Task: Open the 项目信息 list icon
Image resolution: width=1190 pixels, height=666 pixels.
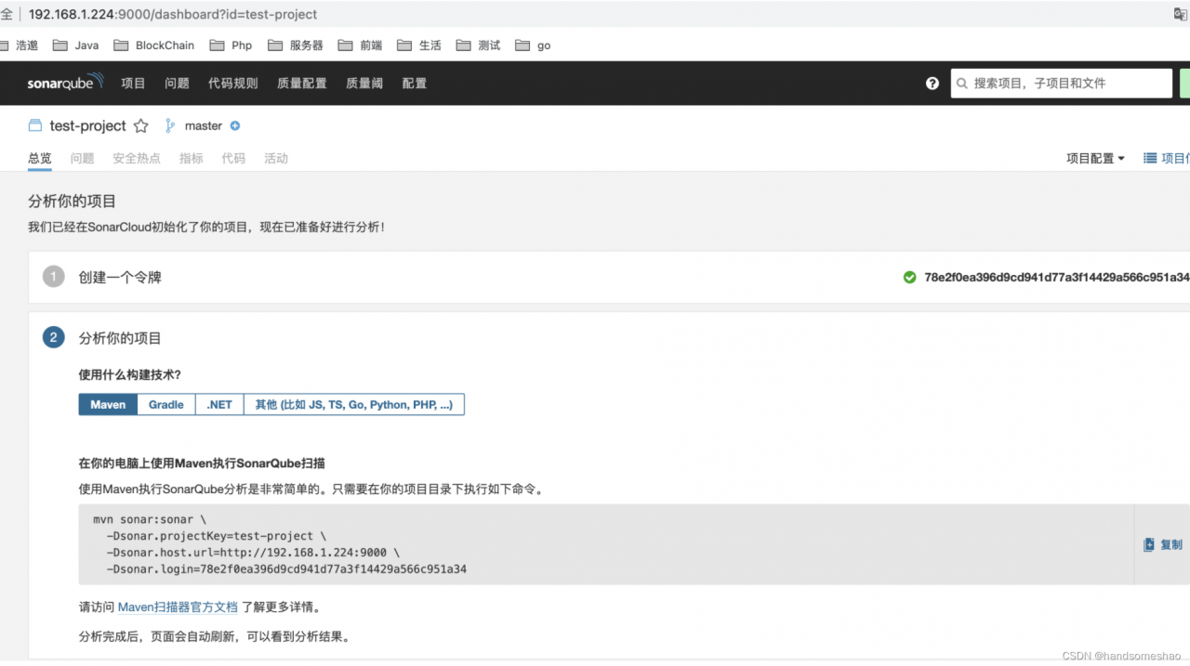Action: coord(1150,158)
